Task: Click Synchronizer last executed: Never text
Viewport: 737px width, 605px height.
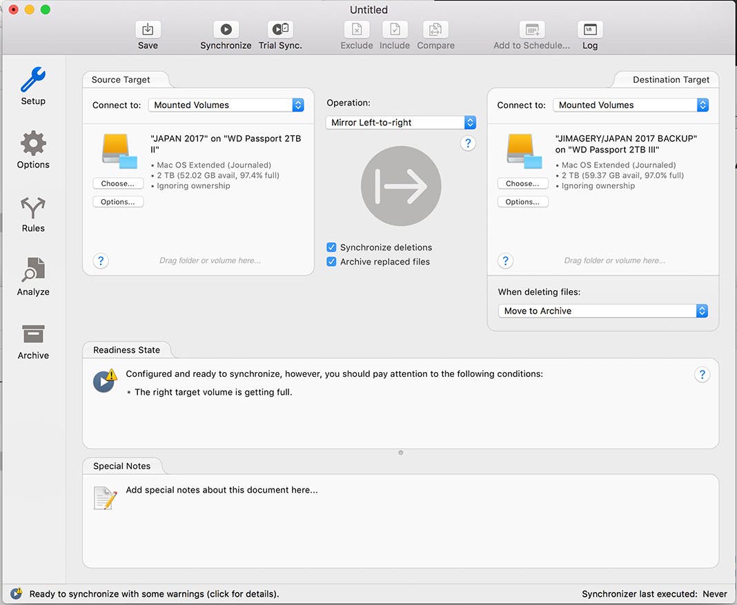Action: pos(654,594)
